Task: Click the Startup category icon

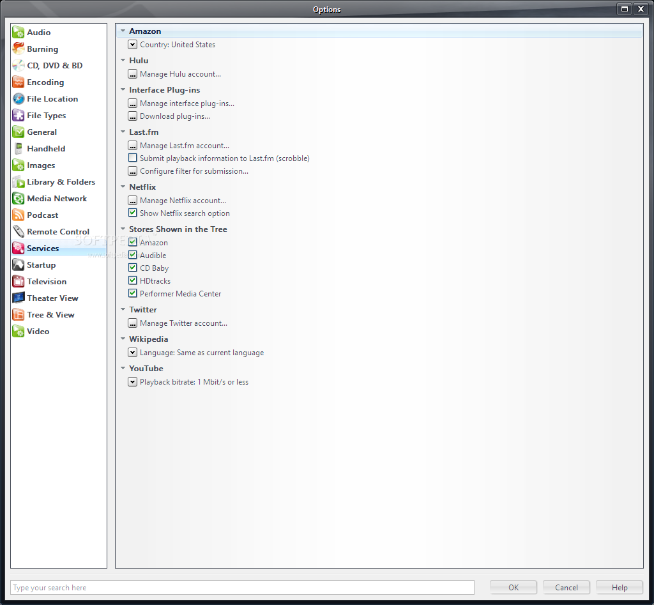Action: (x=19, y=265)
